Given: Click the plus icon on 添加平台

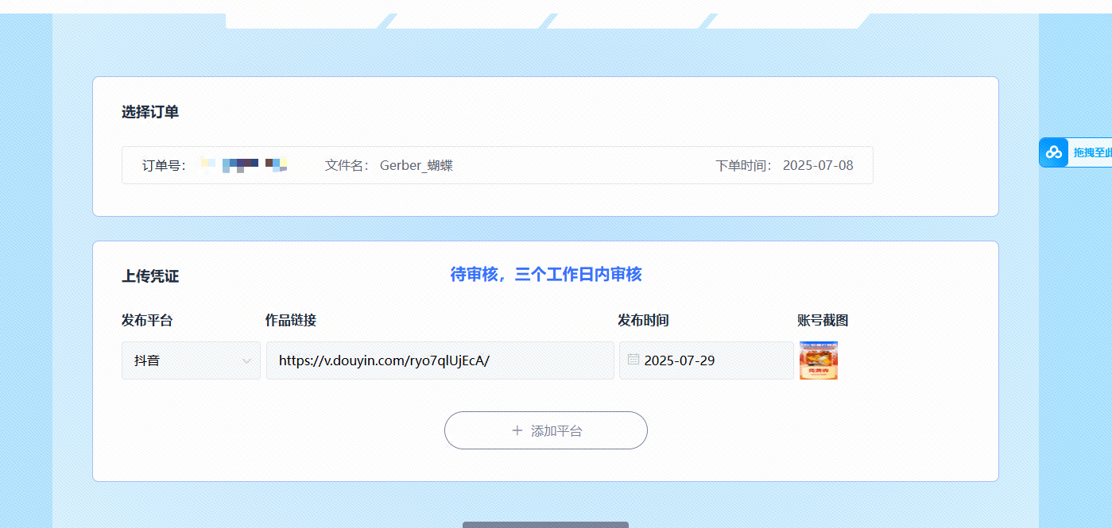Looking at the screenshot, I should point(517,430).
